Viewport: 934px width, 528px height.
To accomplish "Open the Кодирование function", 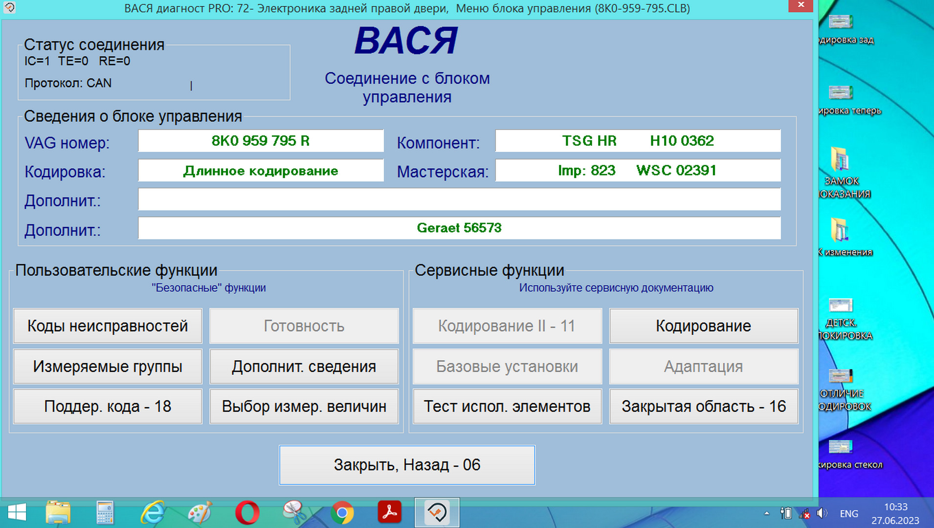I will (x=704, y=326).
